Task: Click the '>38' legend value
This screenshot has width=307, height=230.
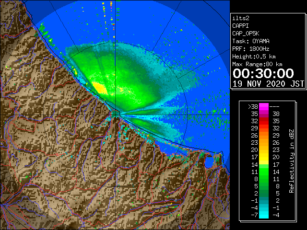Action: click(x=253, y=106)
